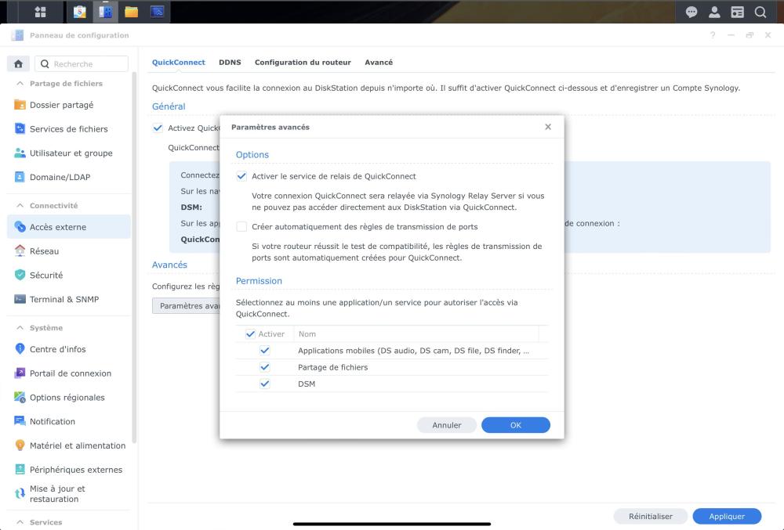Image resolution: width=784 pixels, height=530 pixels.
Task: Click the Réseau house icon
Action: 20,251
